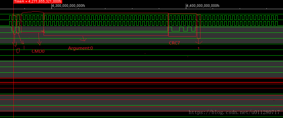Screen dimensions: 283x118
Task: Click the 4,400,000,000,000fs ruler label
Action: point(203,6)
